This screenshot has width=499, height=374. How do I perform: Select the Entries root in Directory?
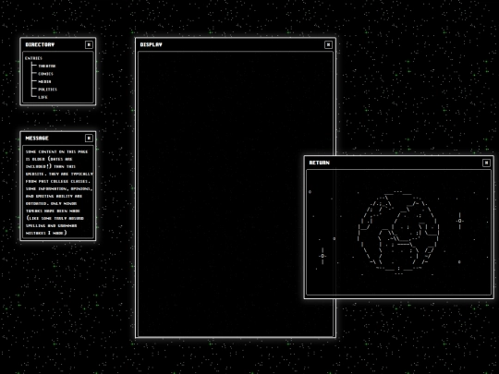point(33,58)
